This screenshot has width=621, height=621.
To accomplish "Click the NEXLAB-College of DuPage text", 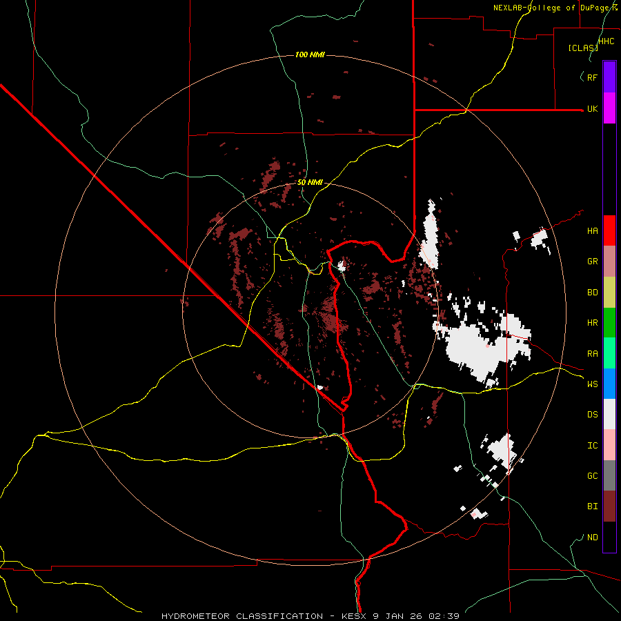I will (553, 8).
